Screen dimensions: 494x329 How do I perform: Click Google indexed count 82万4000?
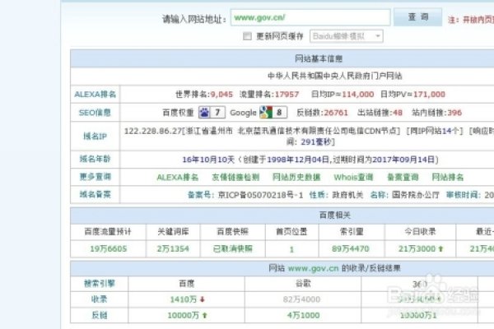click(301, 299)
